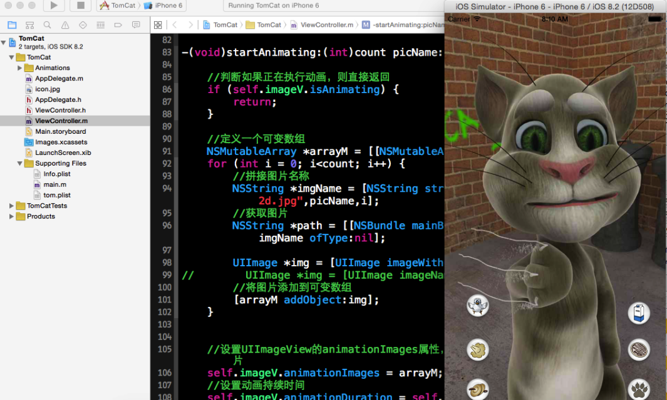Open the Test navigator diamond icon
Screen dimensions: 667x400
(83, 25)
